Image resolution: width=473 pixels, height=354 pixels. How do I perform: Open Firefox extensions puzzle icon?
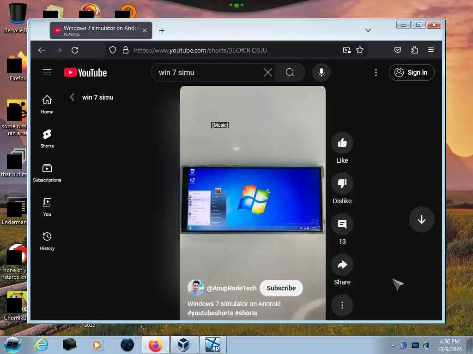[414, 50]
